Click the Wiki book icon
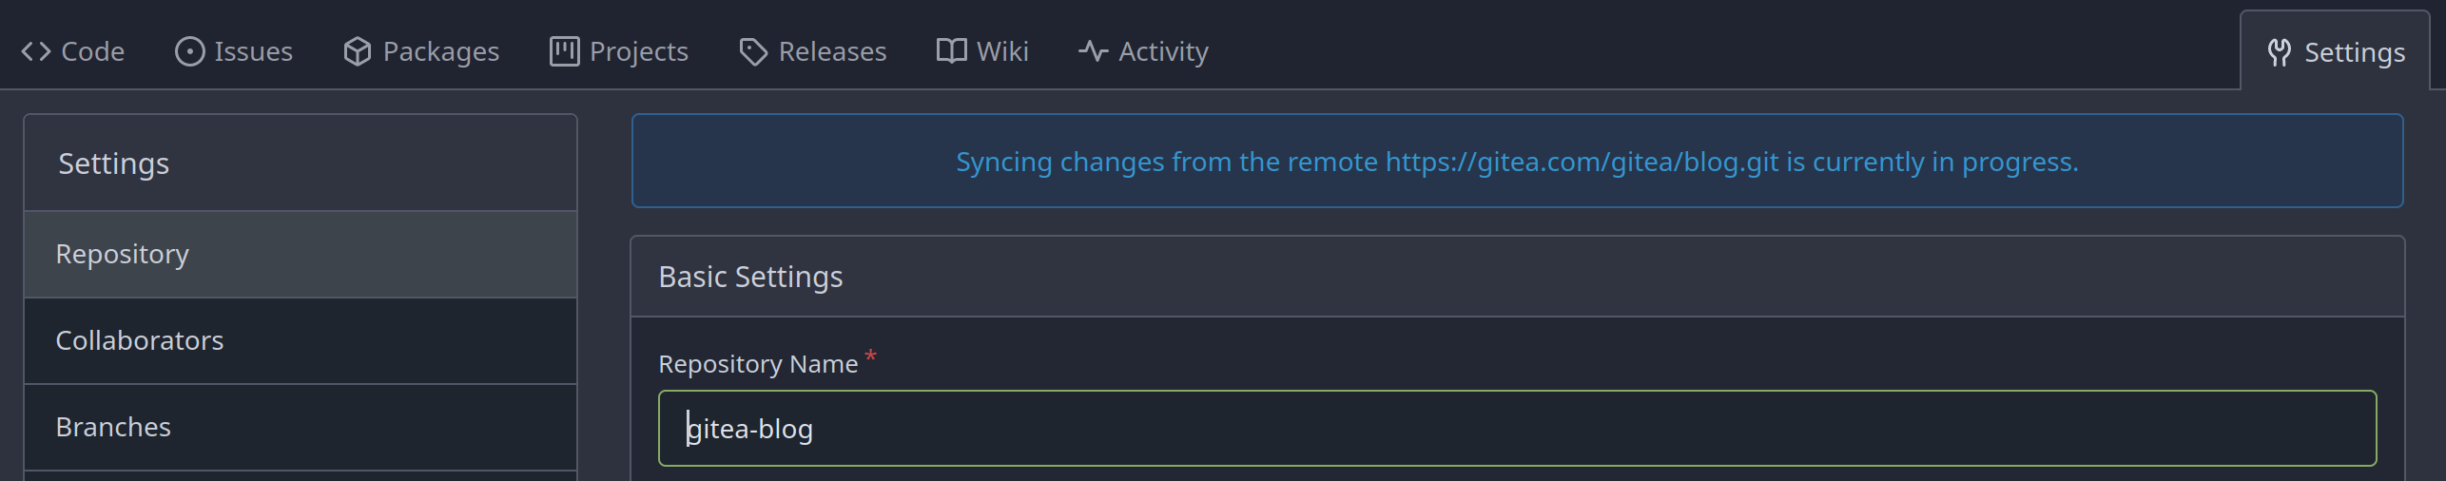The image size is (2446, 481). point(952,51)
